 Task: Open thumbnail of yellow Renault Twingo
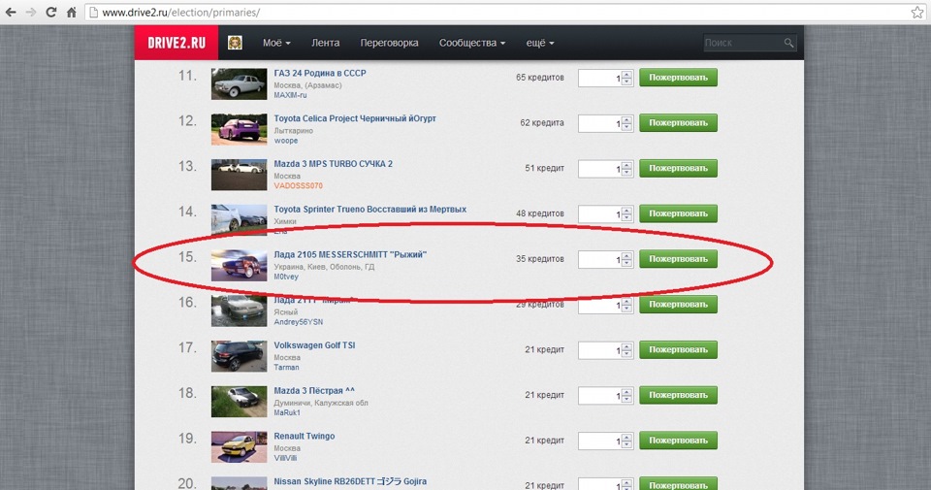click(239, 446)
